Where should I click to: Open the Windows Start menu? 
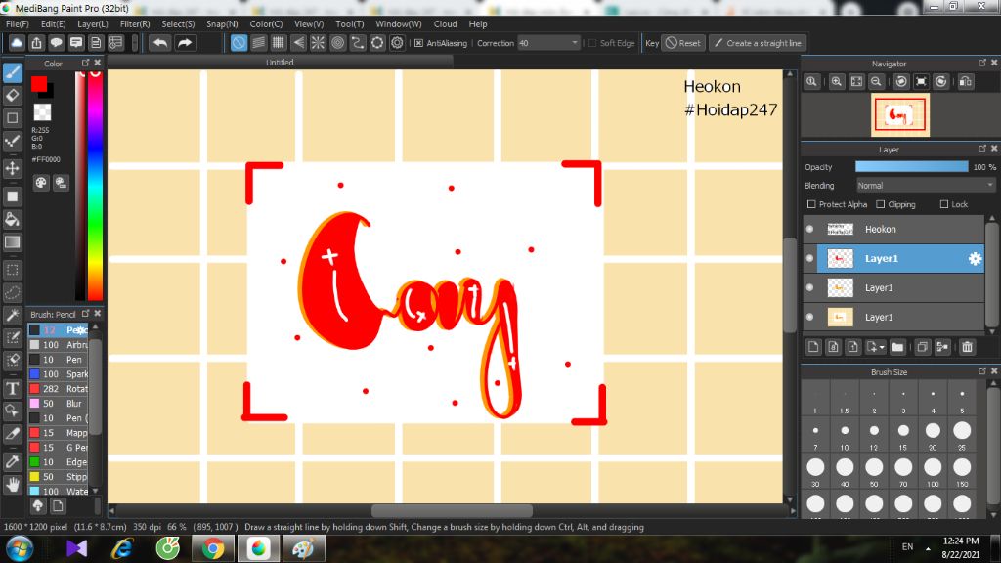(20, 549)
